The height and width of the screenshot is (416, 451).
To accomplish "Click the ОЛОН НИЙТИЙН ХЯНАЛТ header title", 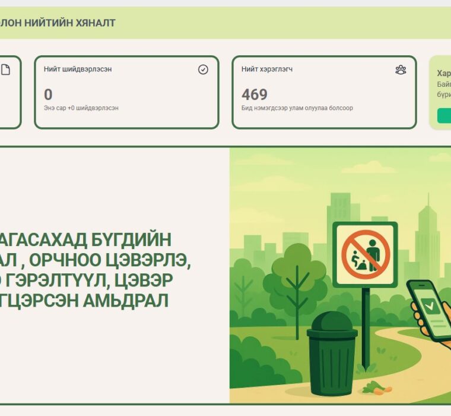I will (x=58, y=23).
